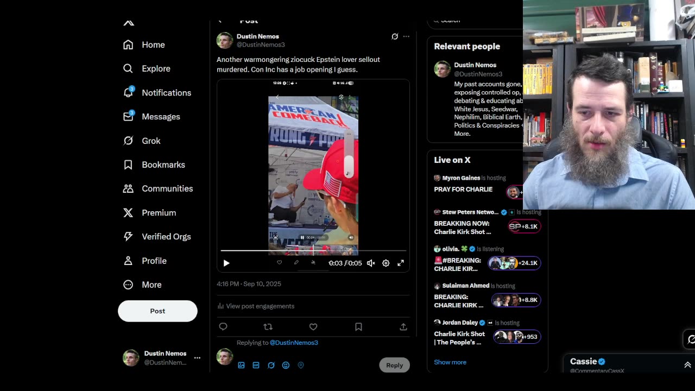Click the Communities people icon
Viewport: 695px width, 391px height.
pyautogui.click(x=128, y=188)
